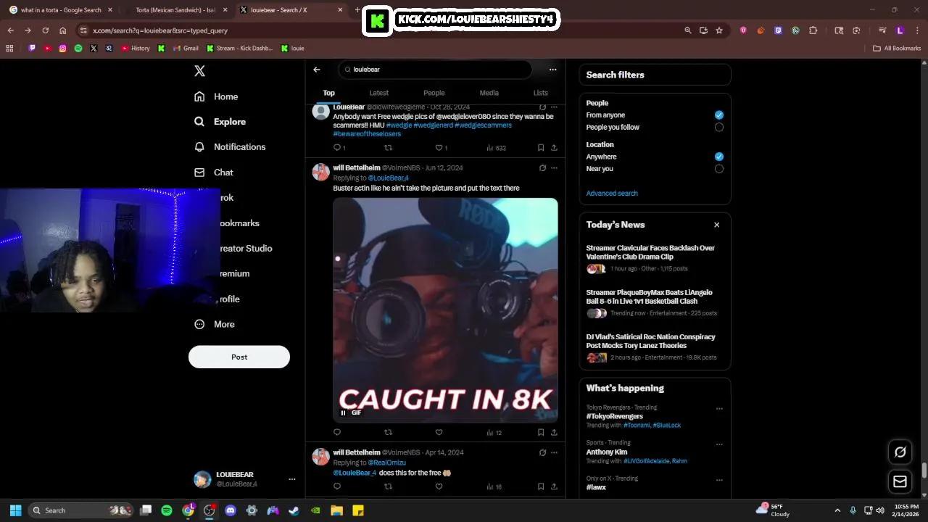Open the CAUGHT IN 8K GIF media
This screenshot has width=928, height=522.
(445, 310)
